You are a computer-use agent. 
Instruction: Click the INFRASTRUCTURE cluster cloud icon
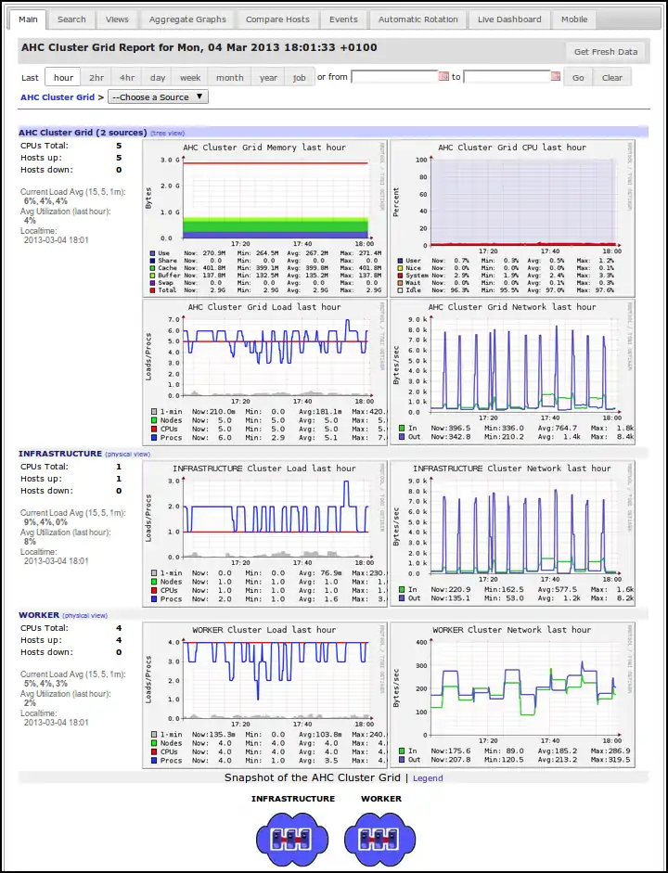click(292, 837)
